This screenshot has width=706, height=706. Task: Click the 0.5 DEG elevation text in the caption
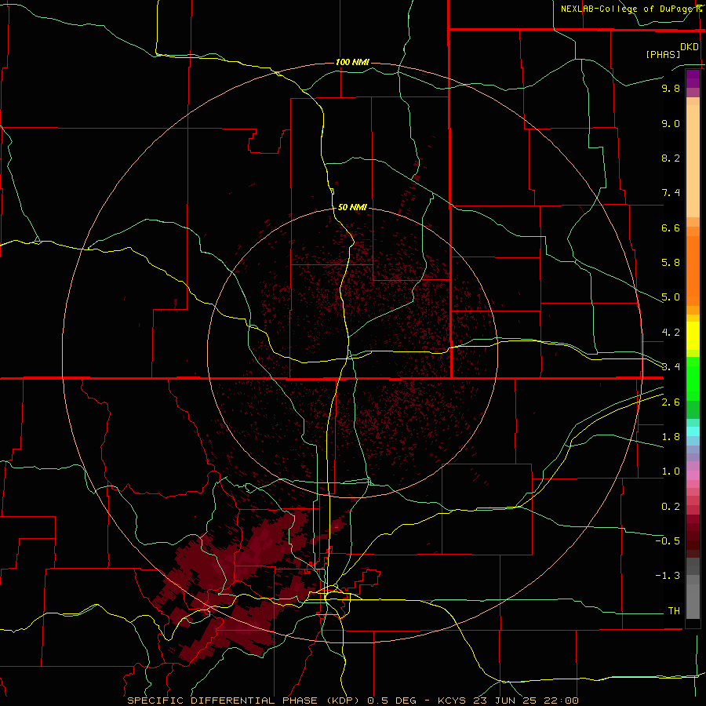[392, 701]
